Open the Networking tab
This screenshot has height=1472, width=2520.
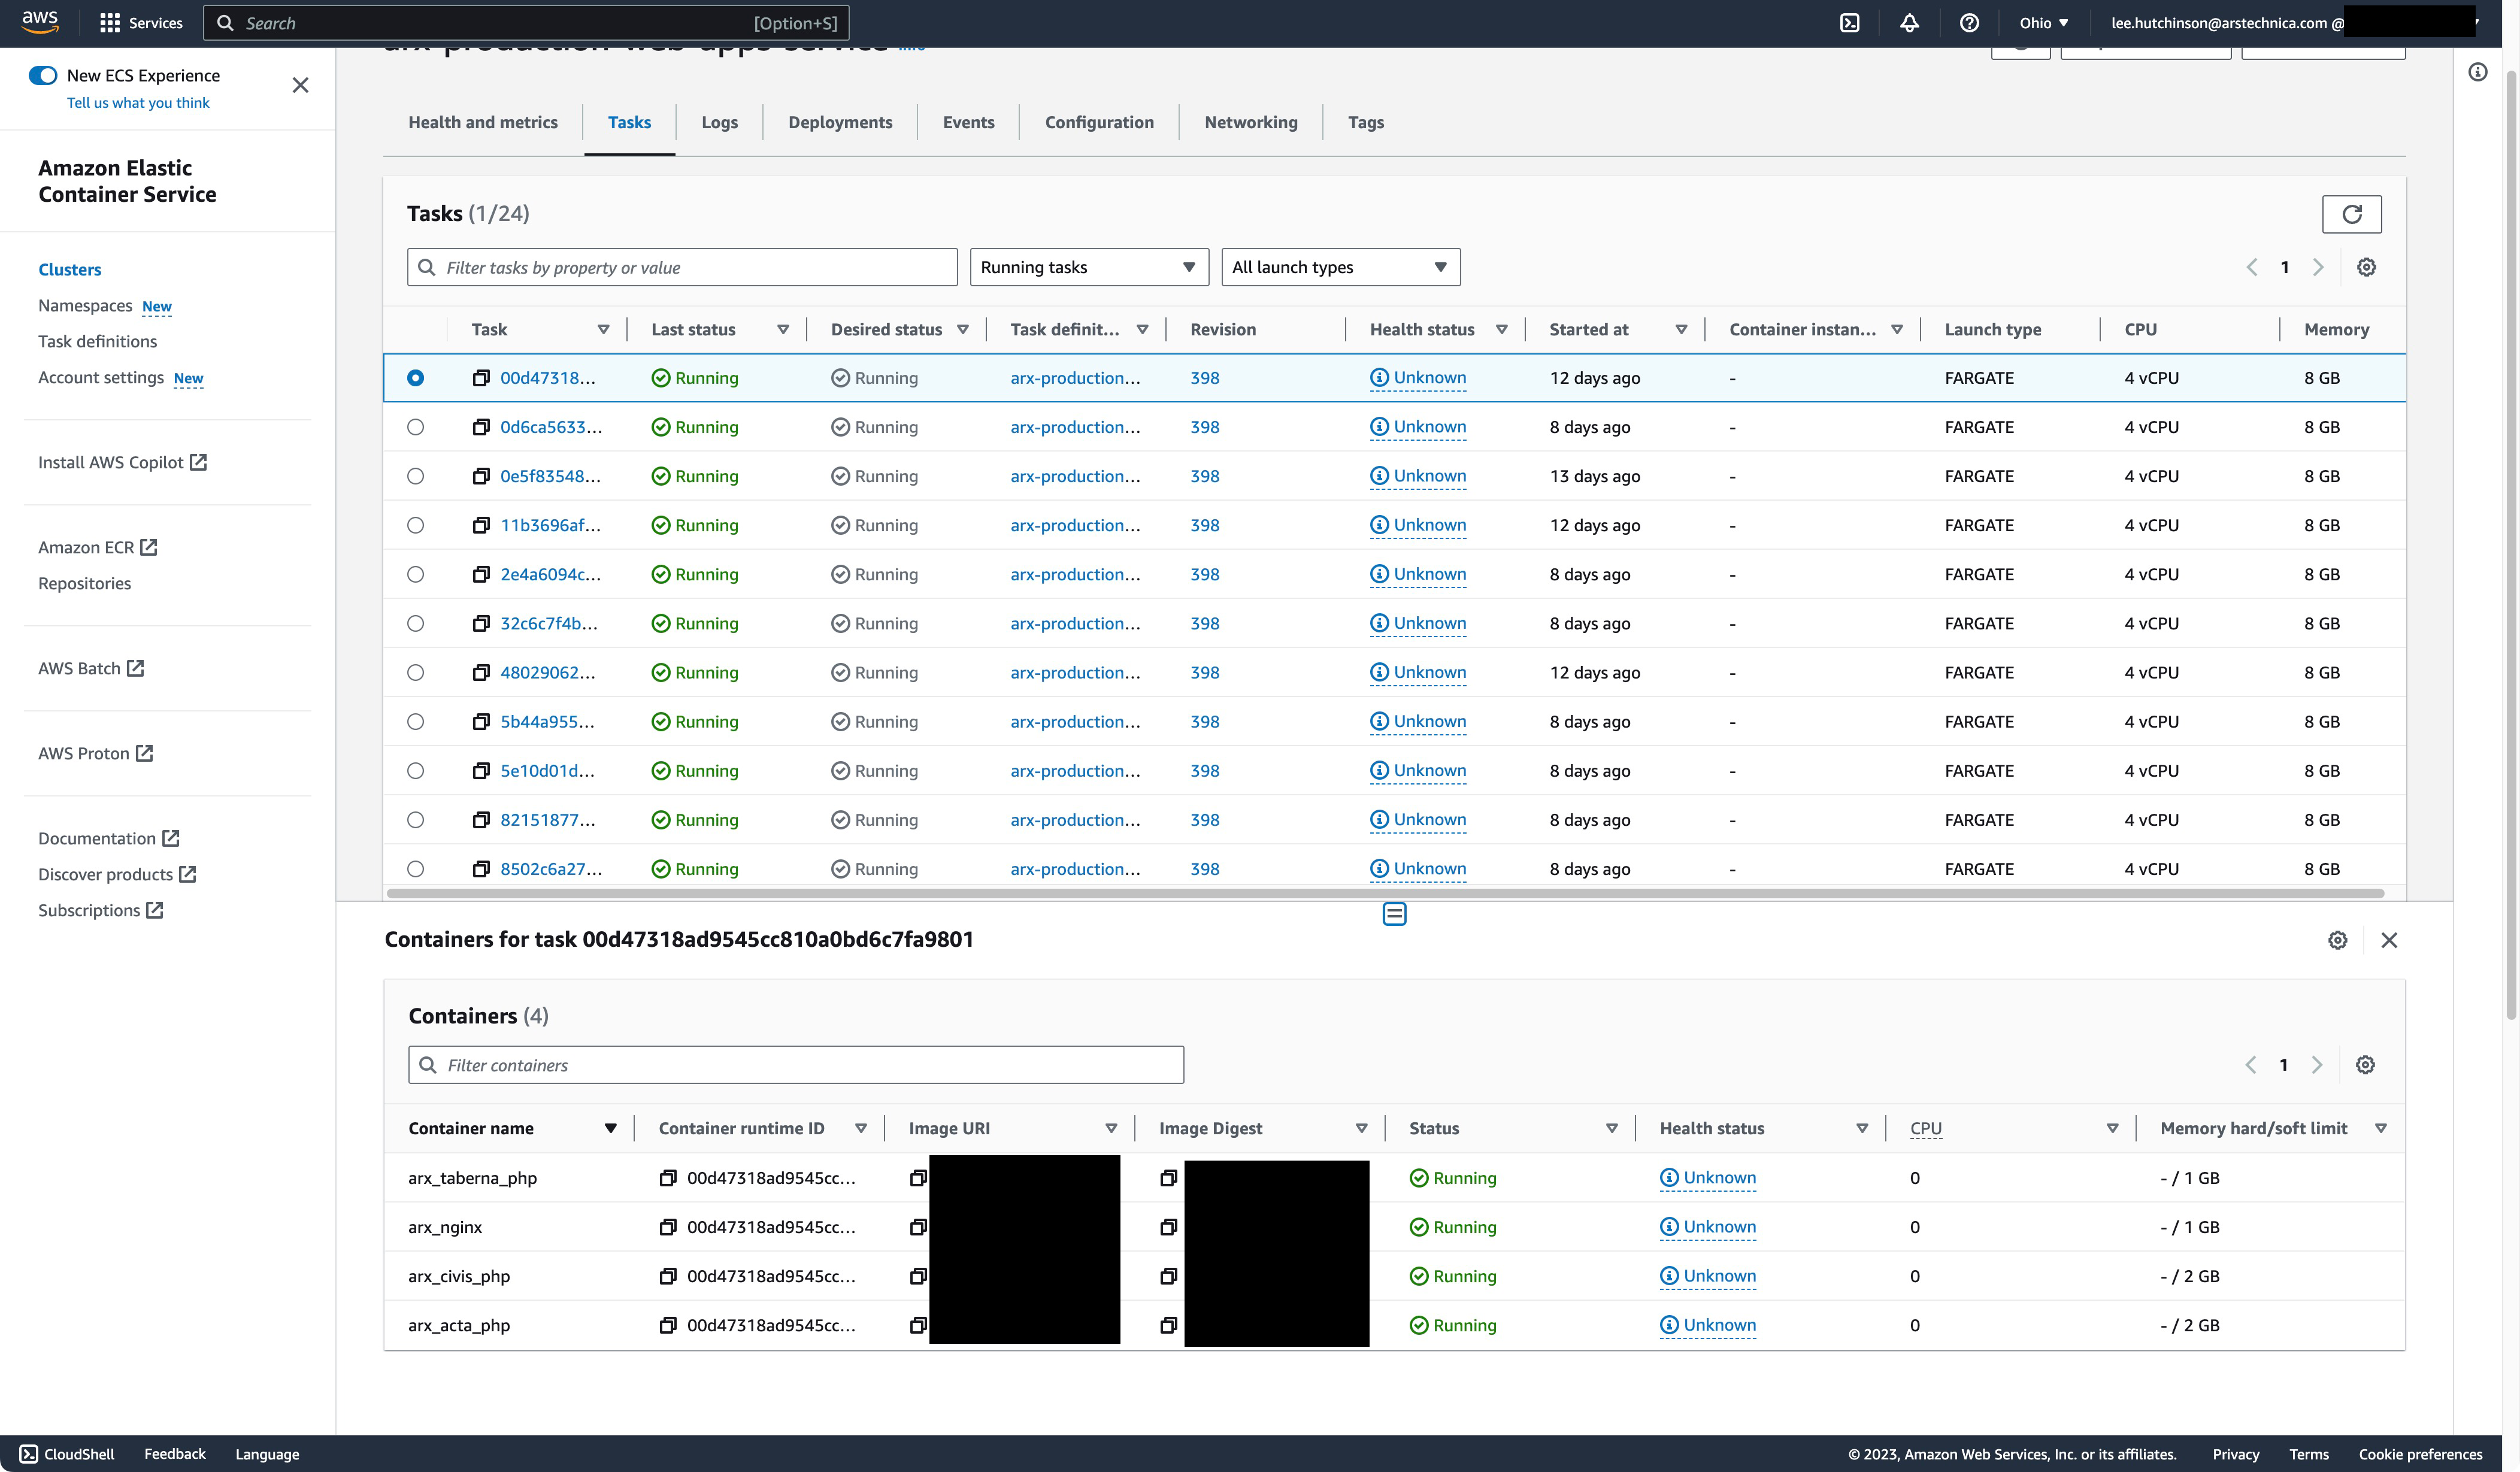(x=1250, y=122)
